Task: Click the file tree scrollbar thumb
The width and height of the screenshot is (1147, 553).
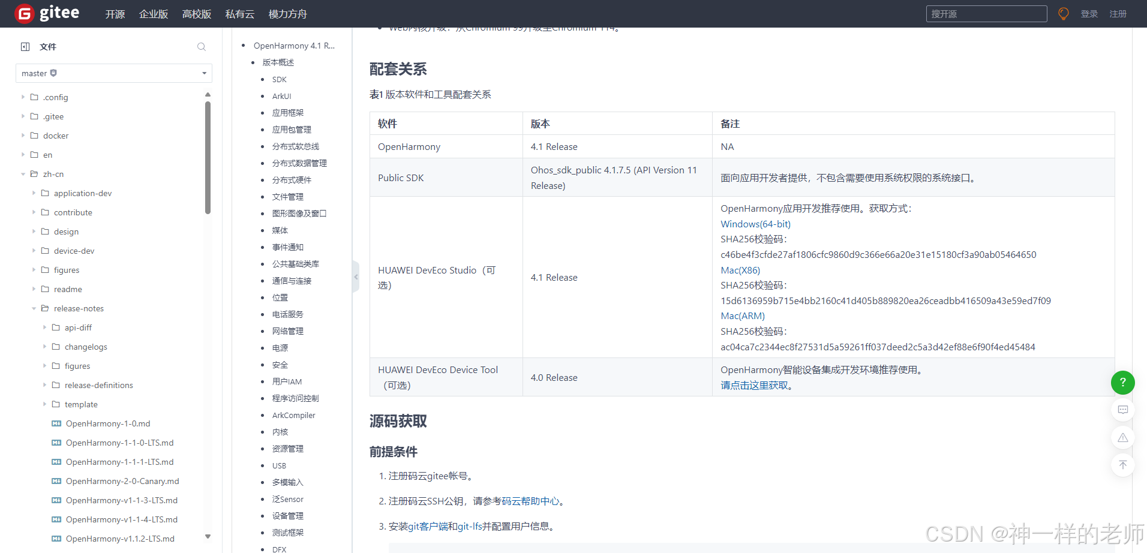Action: click(x=208, y=158)
